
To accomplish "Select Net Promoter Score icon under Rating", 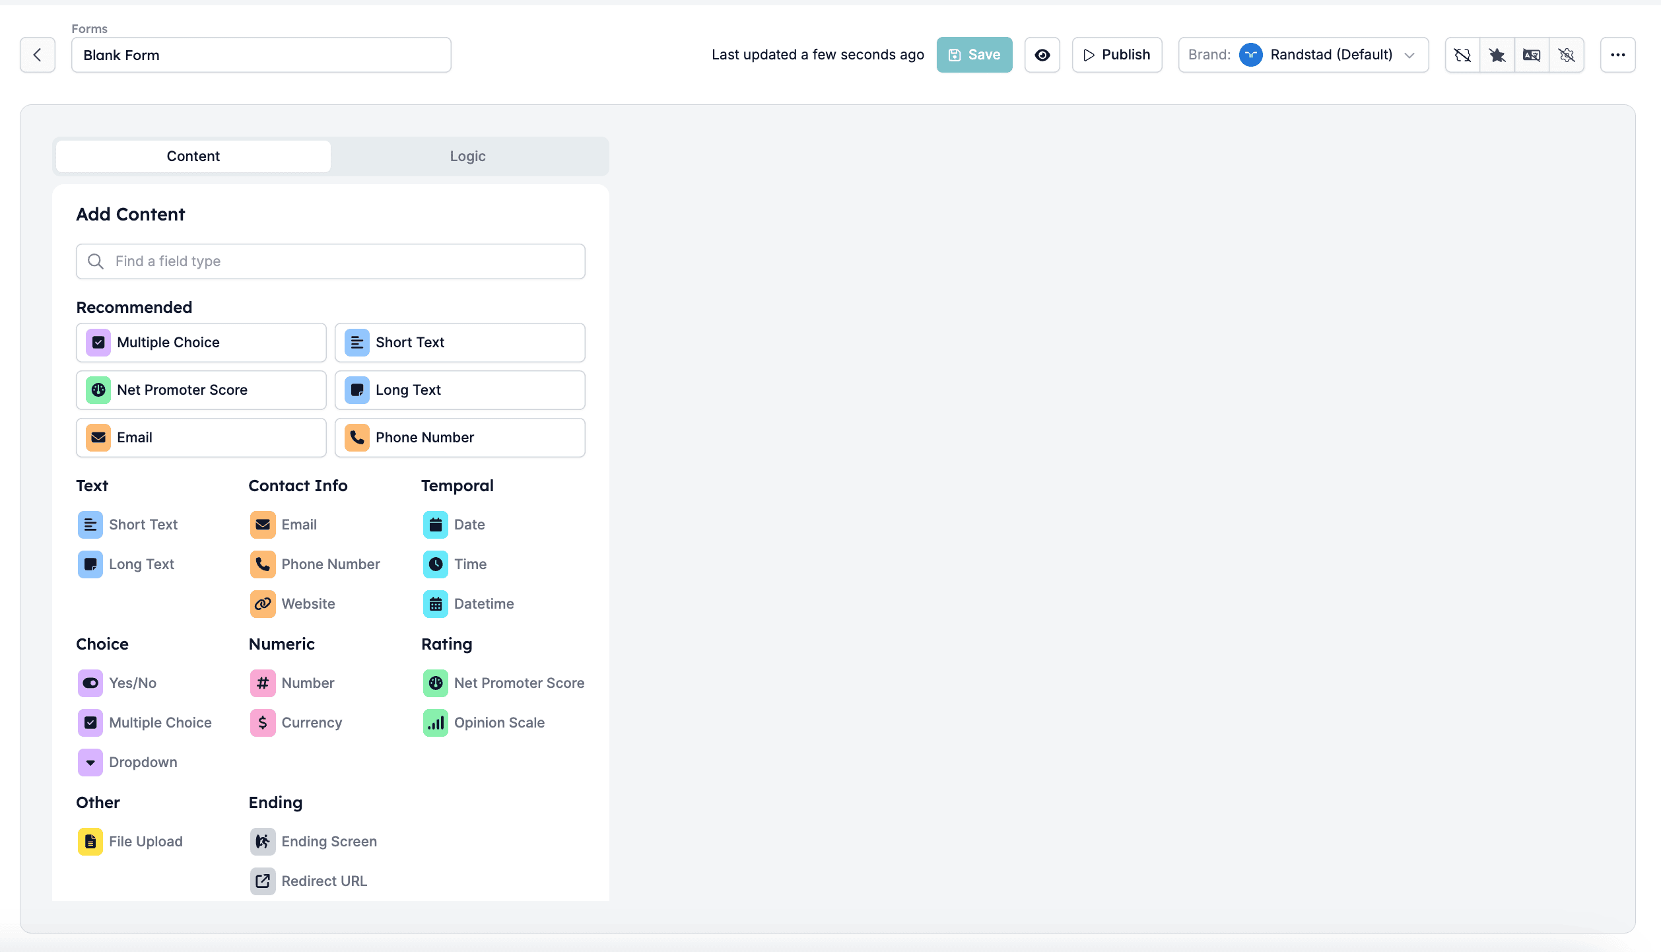I will (435, 683).
